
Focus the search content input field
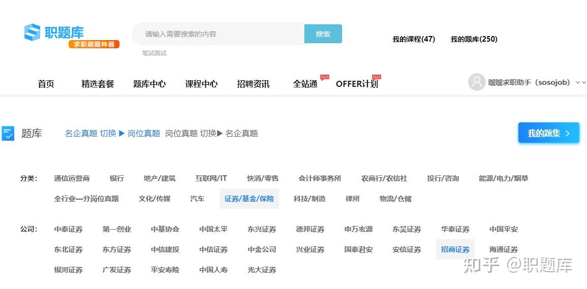218,34
